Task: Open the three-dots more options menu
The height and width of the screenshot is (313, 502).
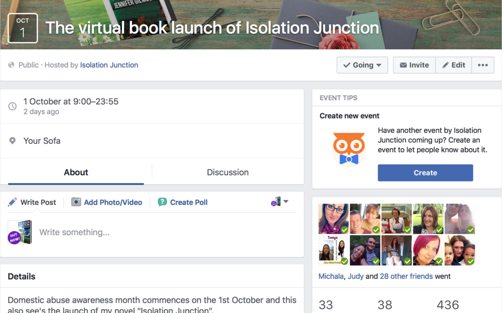Action: (483, 65)
